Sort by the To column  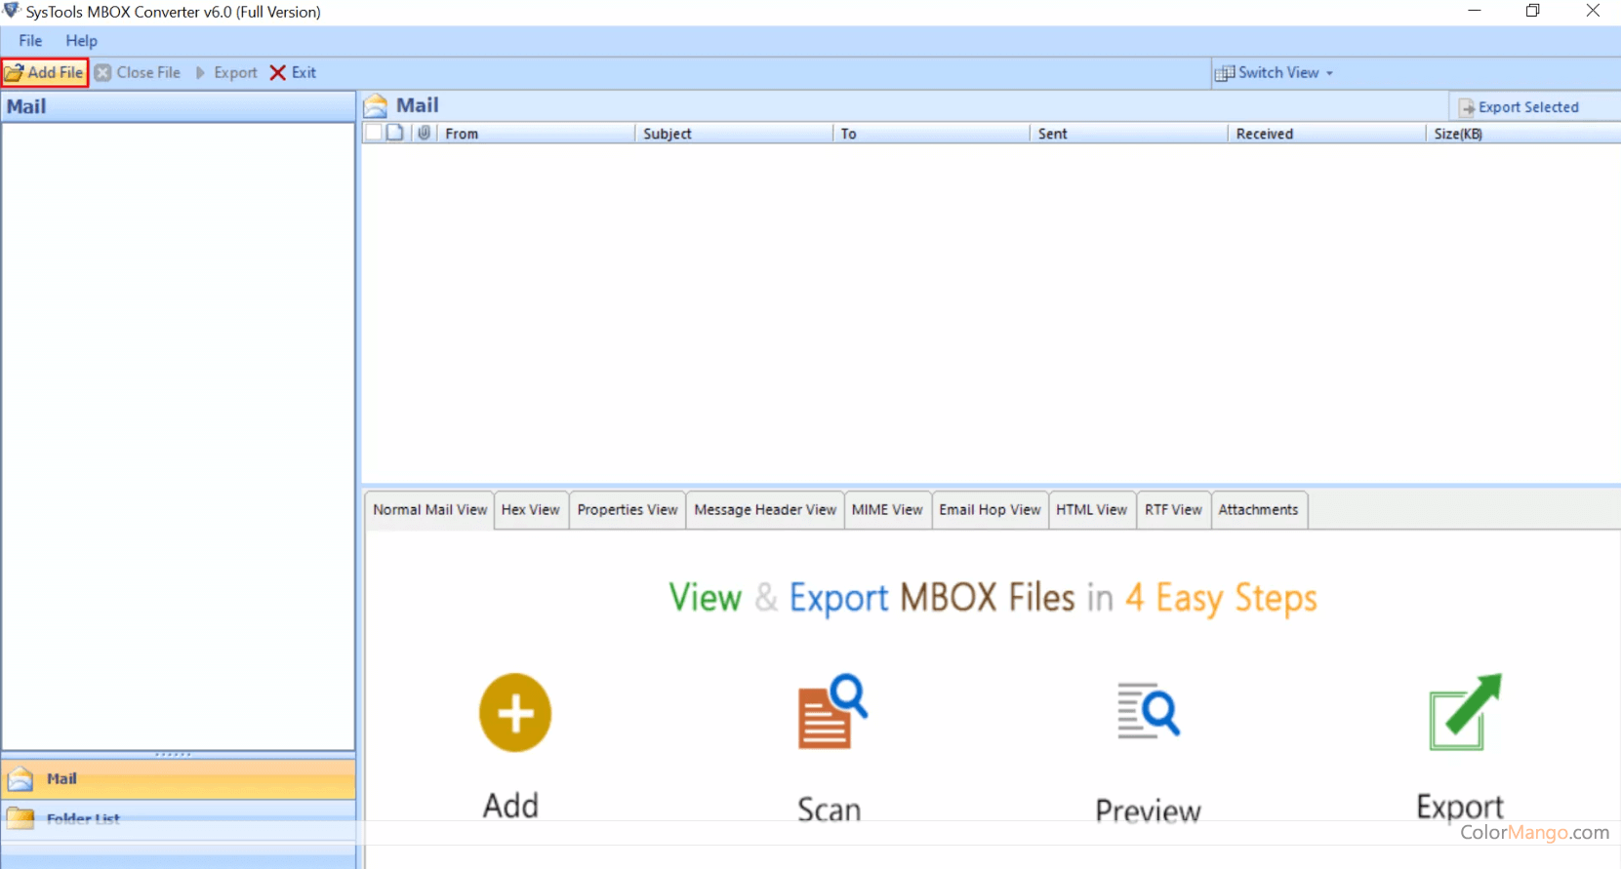(x=932, y=134)
